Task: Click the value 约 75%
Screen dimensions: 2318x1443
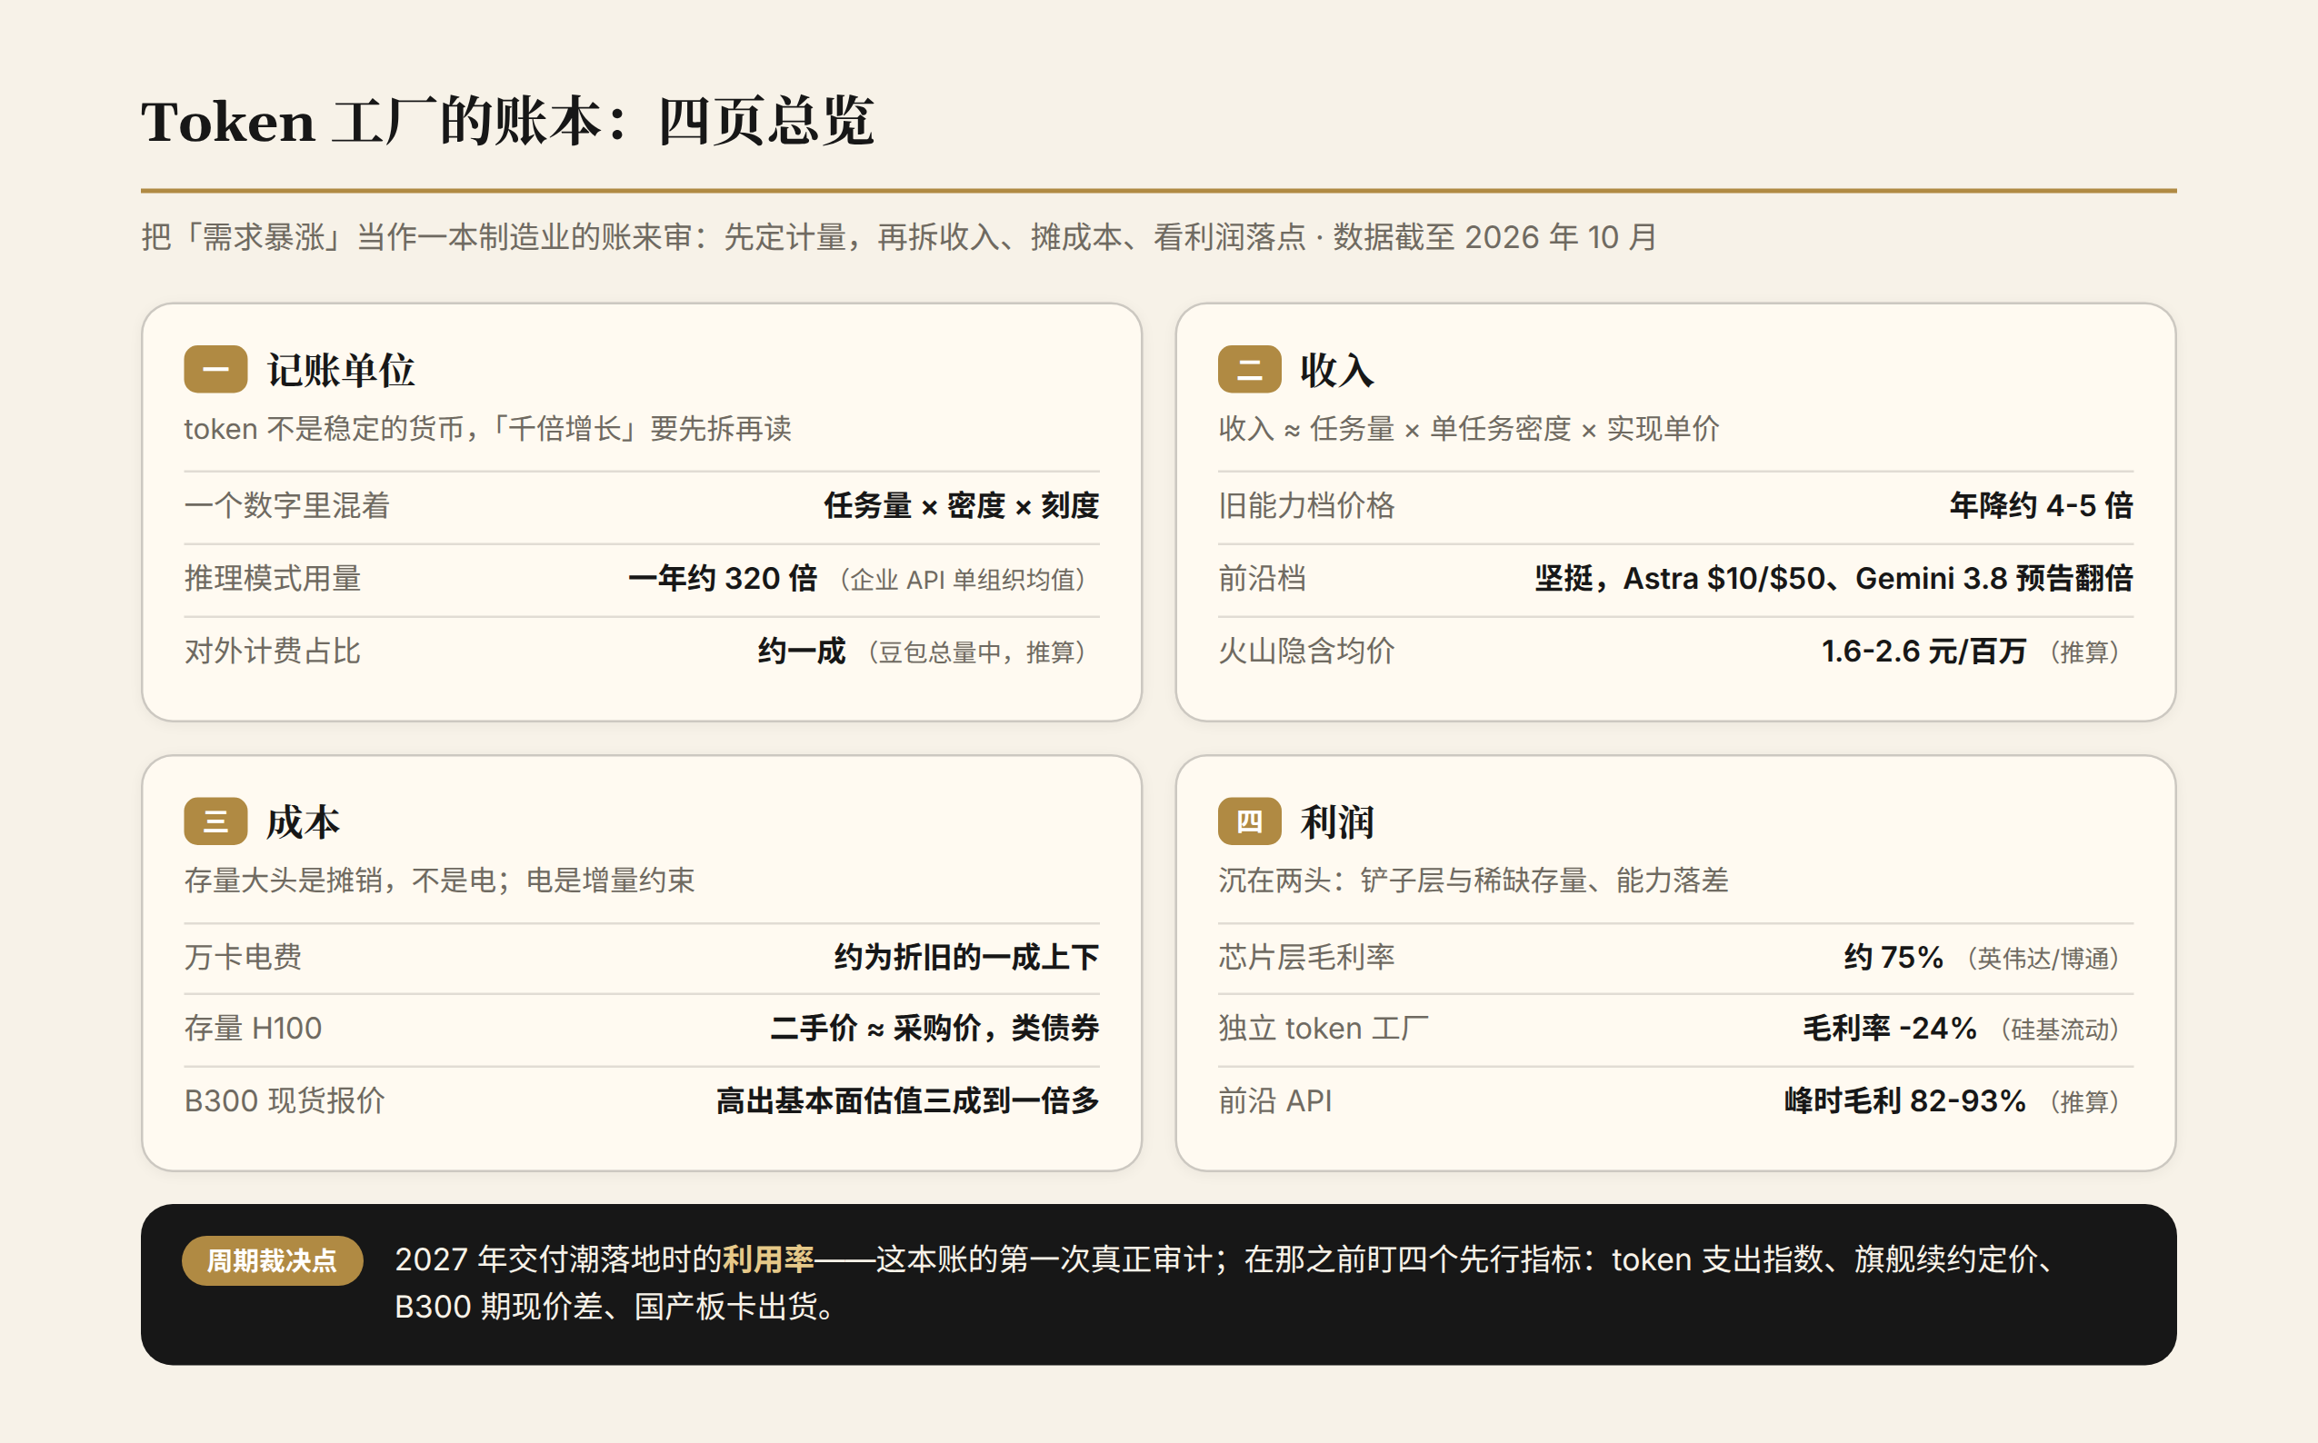Action: [x=1894, y=956]
